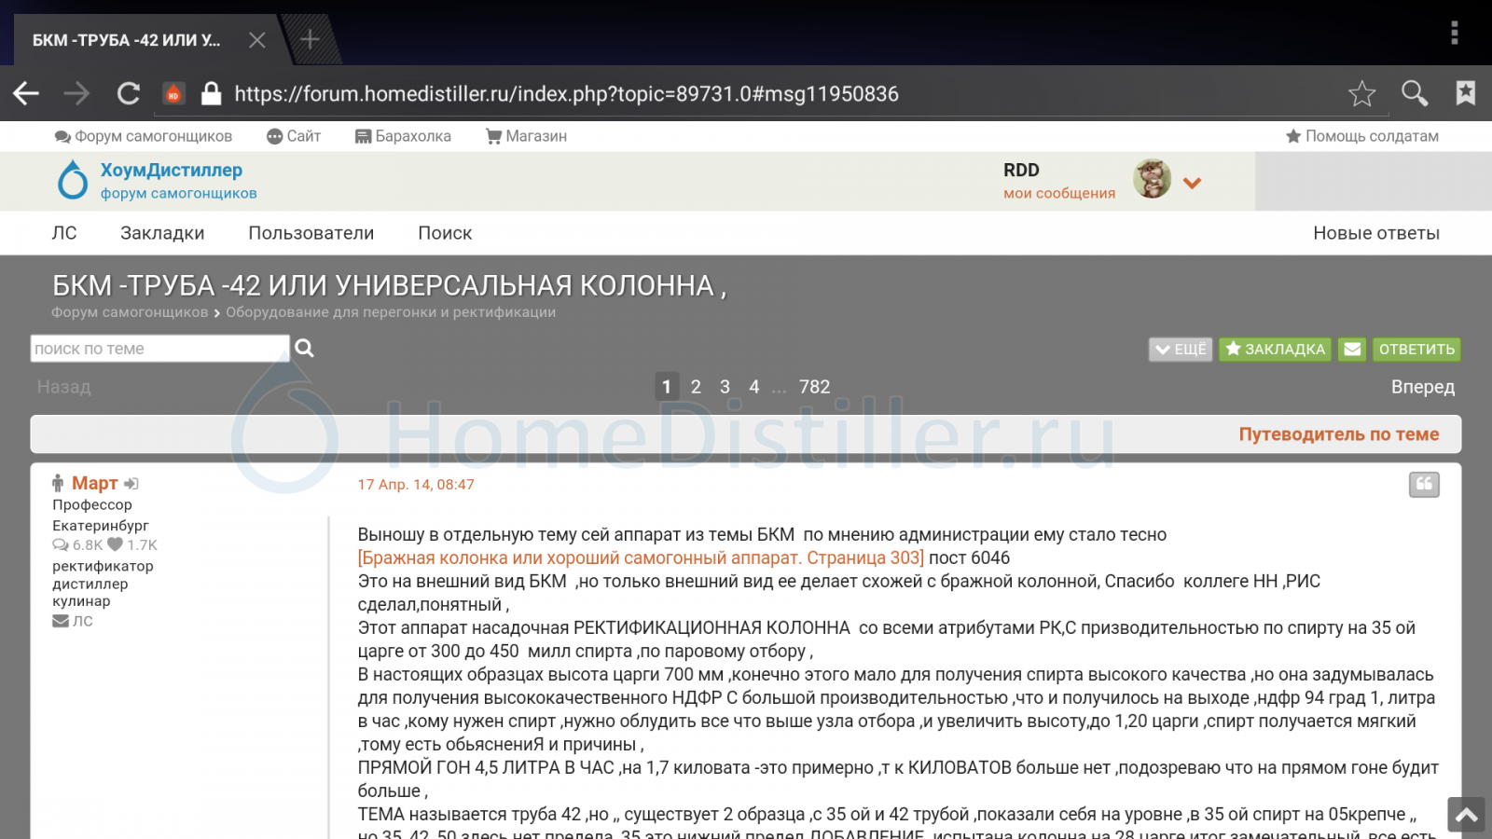Click the green envelope subscribe button
This screenshot has height=839, width=1492.
pyautogui.click(x=1352, y=349)
